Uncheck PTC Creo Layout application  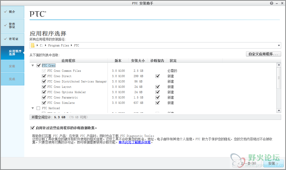point(44,87)
